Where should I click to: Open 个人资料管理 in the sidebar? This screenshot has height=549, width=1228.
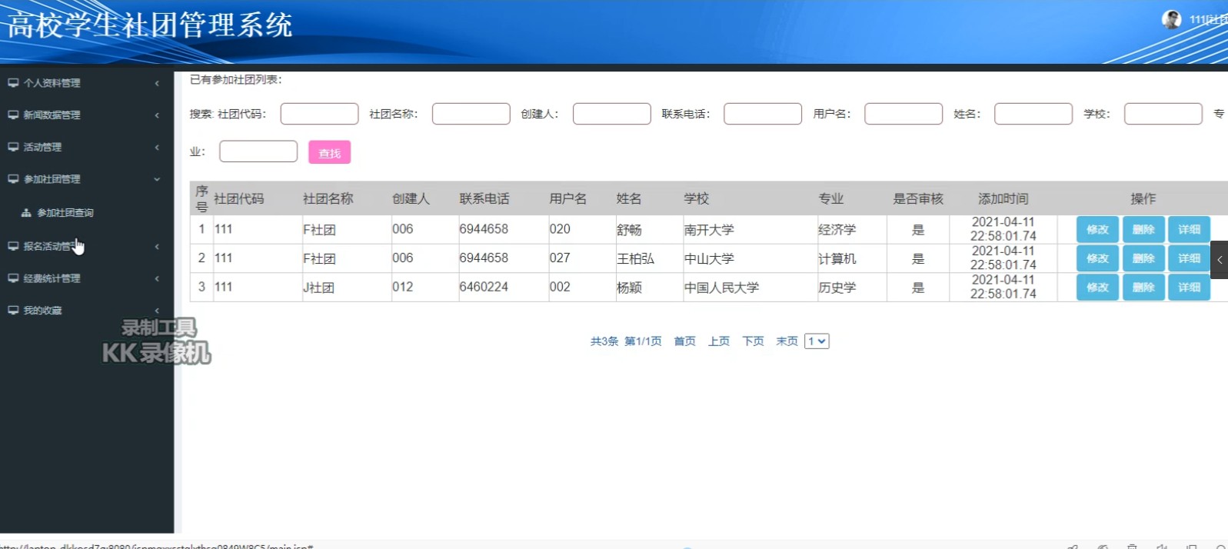[x=52, y=83]
